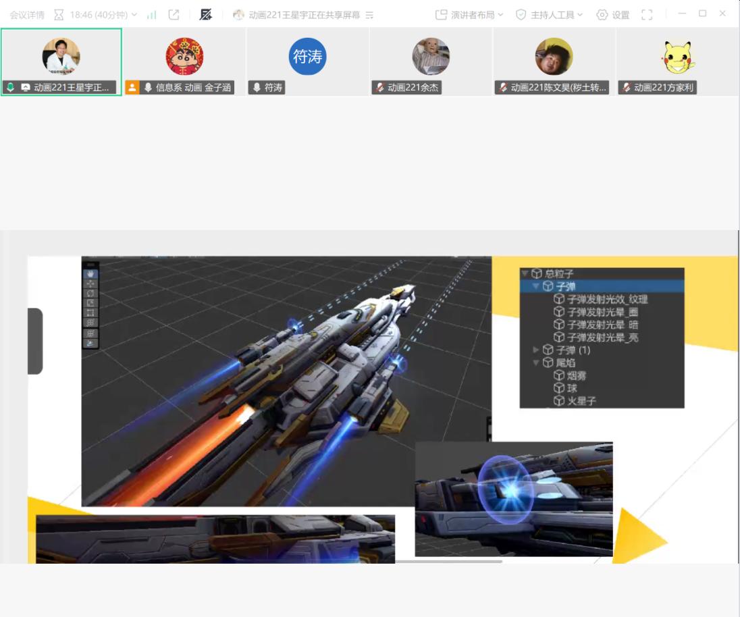Image resolution: width=740 pixels, height=617 pixels.
Task: Click the network signal strength icon
Action: coord(152,15)
